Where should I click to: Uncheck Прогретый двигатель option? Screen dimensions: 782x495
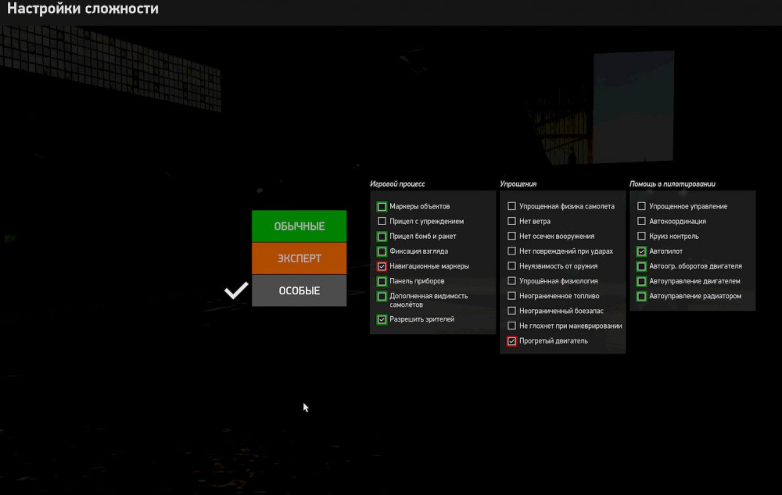click(511, 341)
